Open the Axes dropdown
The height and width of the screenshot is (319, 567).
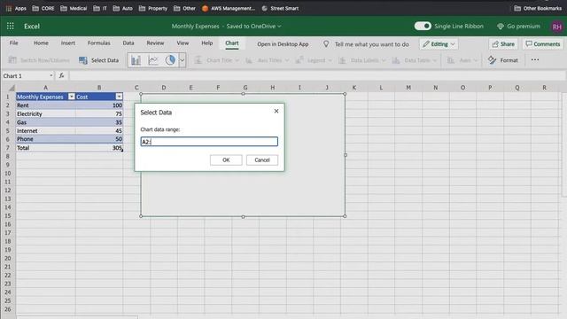coord(462,60)
